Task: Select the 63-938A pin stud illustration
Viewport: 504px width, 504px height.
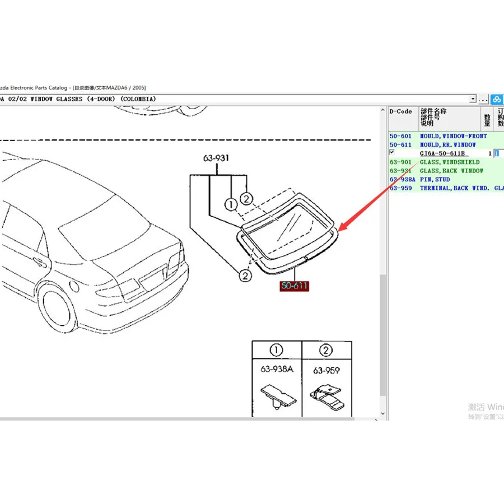Action: click(278, 396)
